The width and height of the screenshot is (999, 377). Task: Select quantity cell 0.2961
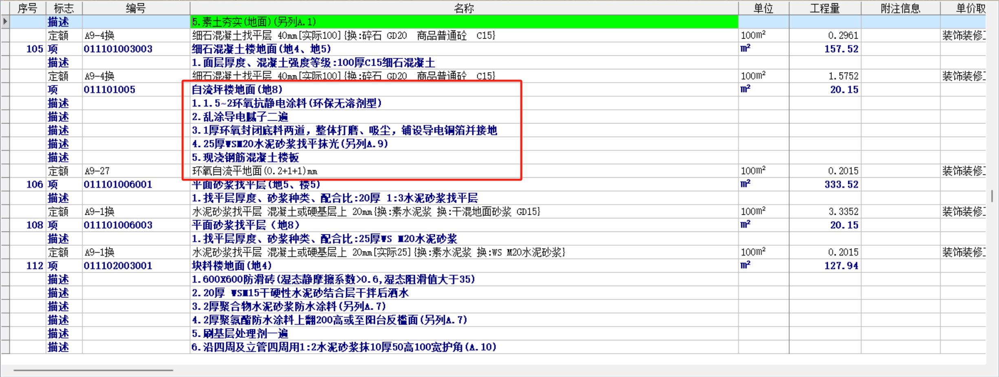tap(825, 35)
